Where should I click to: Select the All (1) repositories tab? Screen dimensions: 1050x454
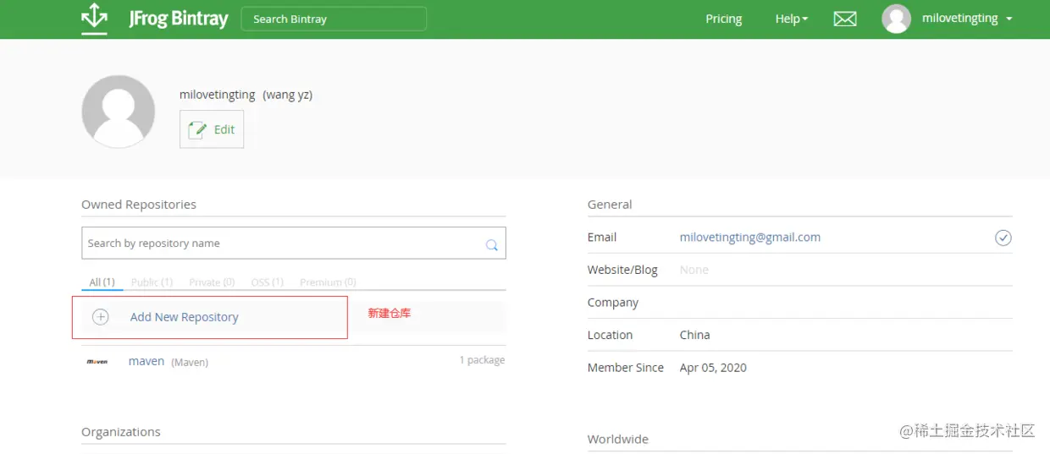102,282
